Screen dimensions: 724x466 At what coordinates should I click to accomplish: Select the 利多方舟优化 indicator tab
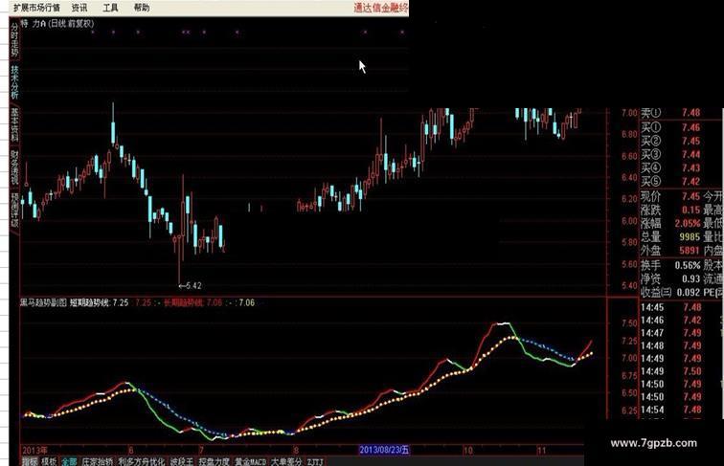[142, 461]
